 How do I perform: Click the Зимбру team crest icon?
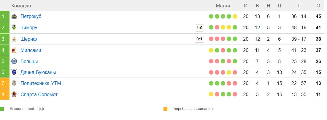tap(14, 28)
